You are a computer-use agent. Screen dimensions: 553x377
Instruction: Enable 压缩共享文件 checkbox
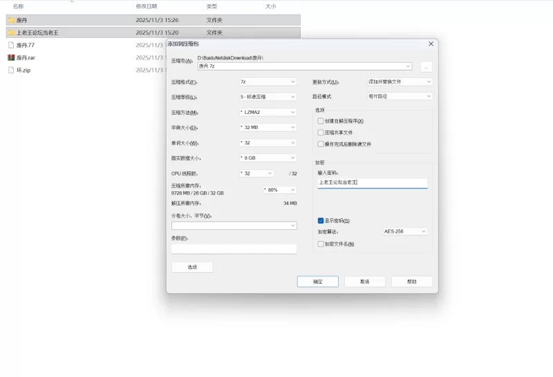coord(321,133)
